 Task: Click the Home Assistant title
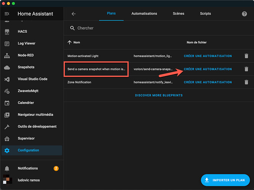35,14
